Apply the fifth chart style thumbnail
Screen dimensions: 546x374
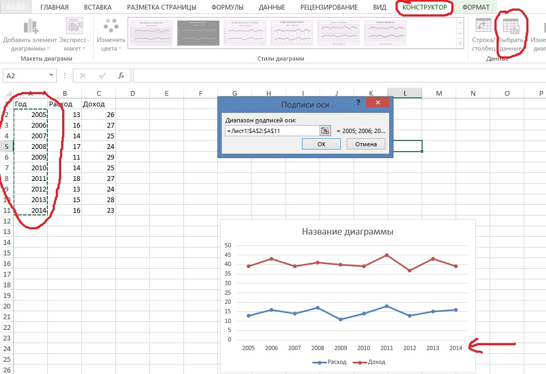pyautogui.click(x=339, y=33)
